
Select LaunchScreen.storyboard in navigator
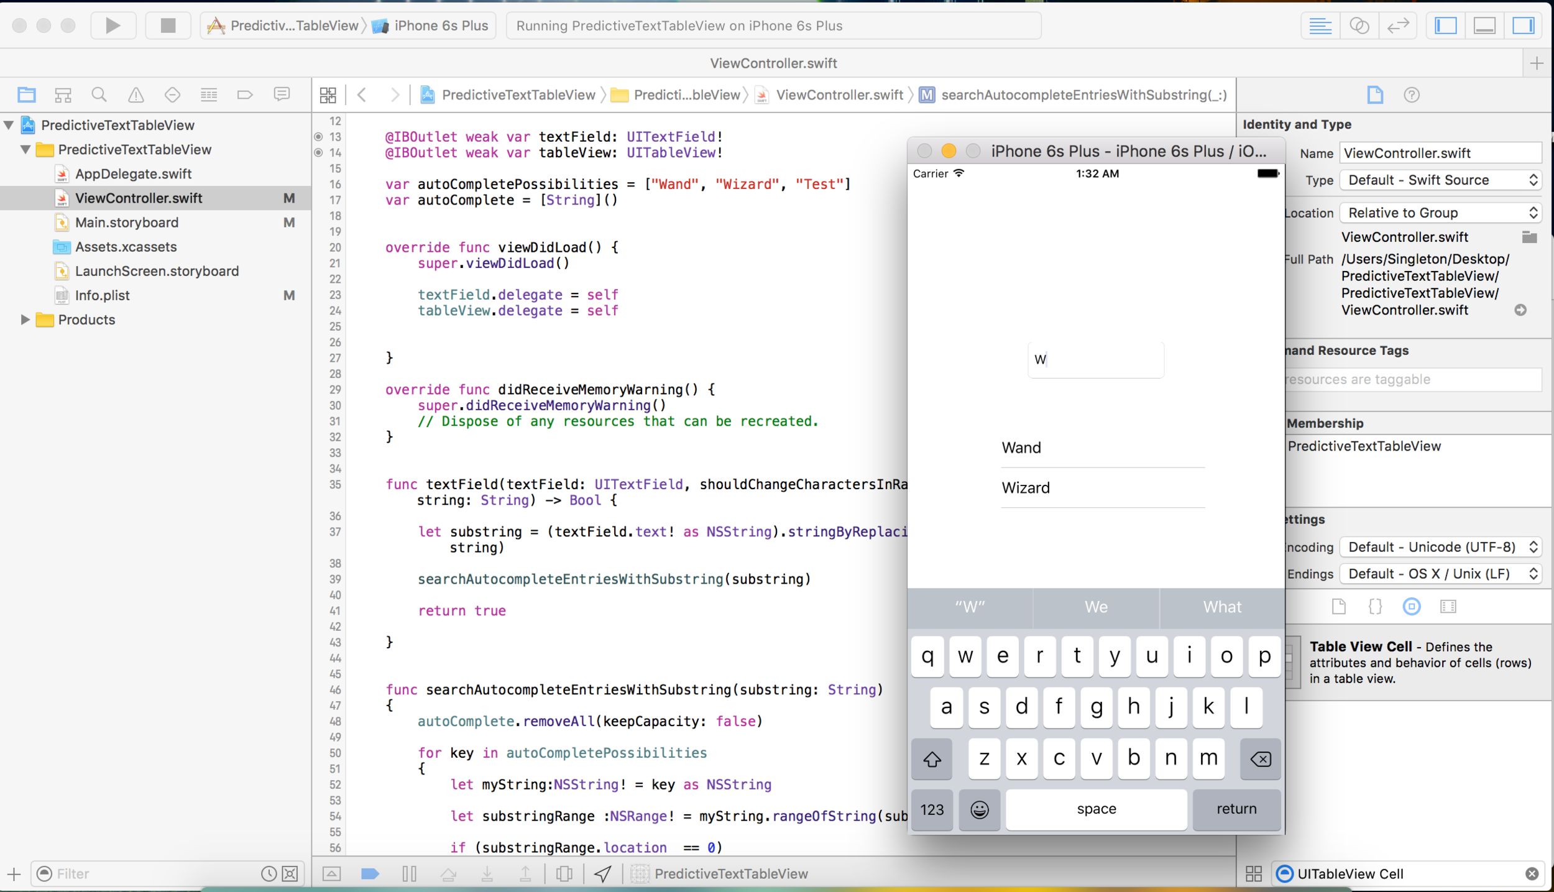coord(157,271)
